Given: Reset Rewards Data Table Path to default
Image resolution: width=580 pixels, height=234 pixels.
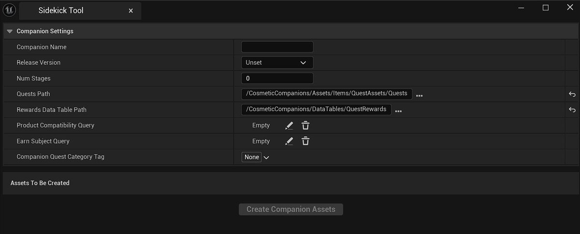Looking at the screenshot, I should [x=572, y=110].
